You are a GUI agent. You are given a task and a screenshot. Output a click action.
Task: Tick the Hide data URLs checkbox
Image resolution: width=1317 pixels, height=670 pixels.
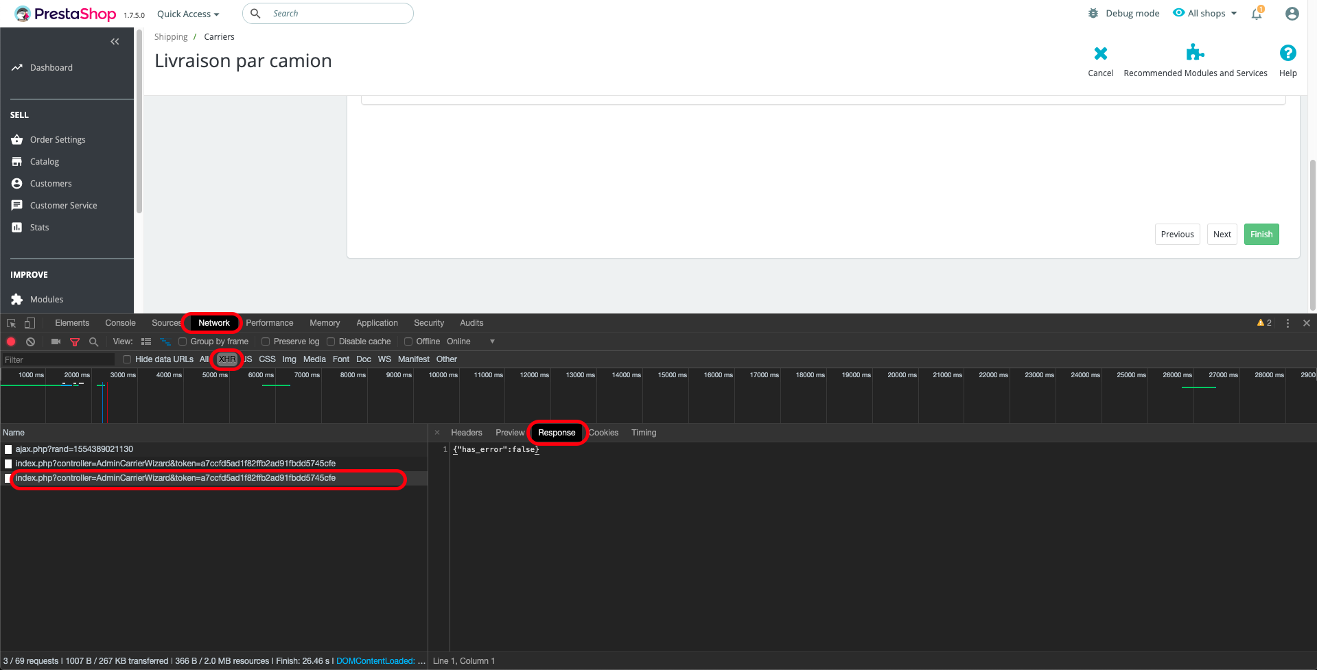tap(127, 359)
